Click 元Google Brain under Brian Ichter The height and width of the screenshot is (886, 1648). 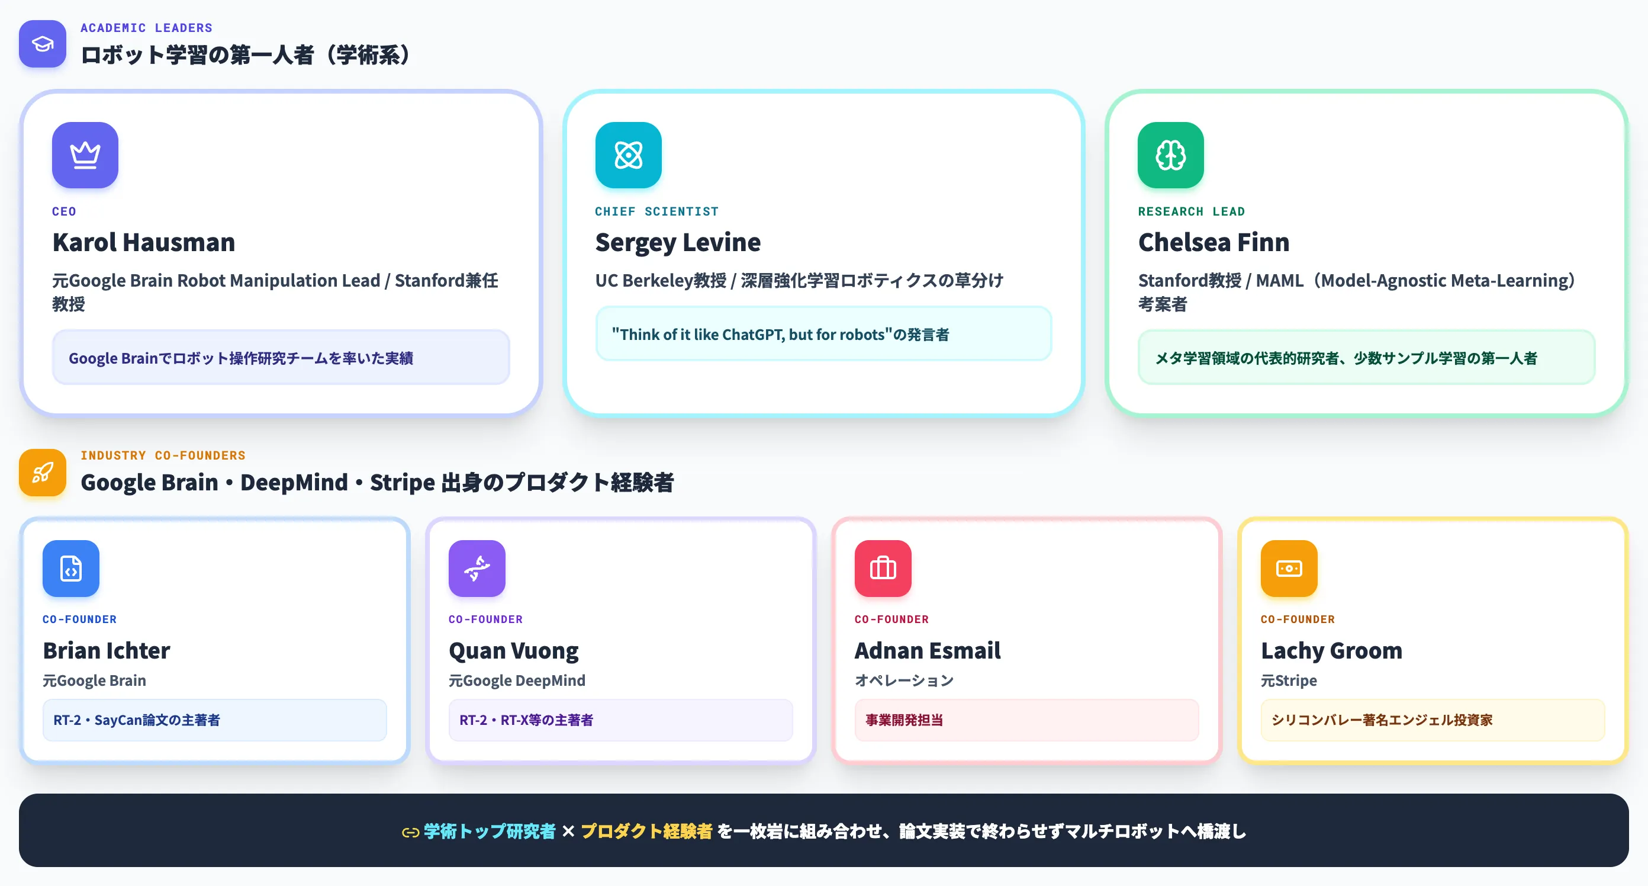coord(94,680)
